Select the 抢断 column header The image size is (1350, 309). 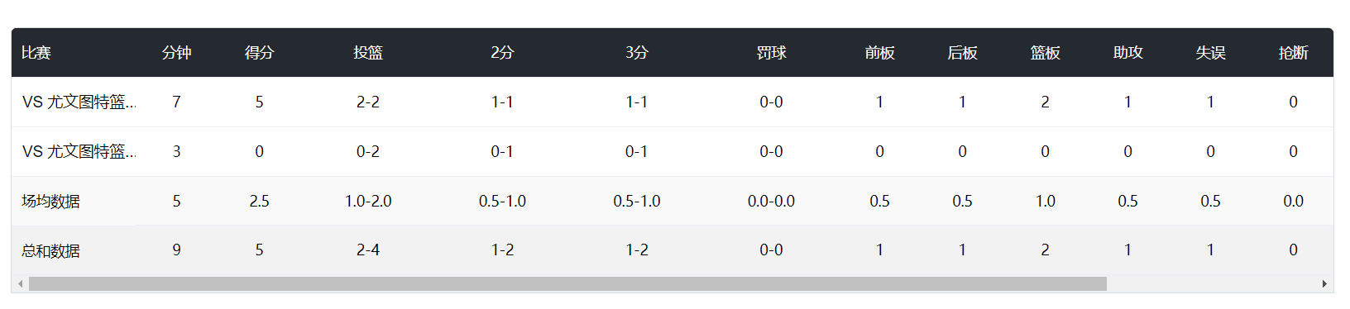click(x=1294, y=53)
